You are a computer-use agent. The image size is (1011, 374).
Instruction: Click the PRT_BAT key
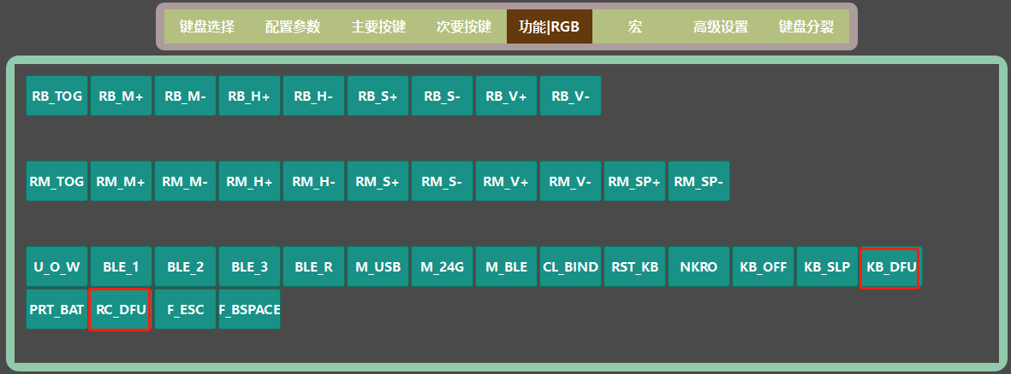(x=56, y=309)
